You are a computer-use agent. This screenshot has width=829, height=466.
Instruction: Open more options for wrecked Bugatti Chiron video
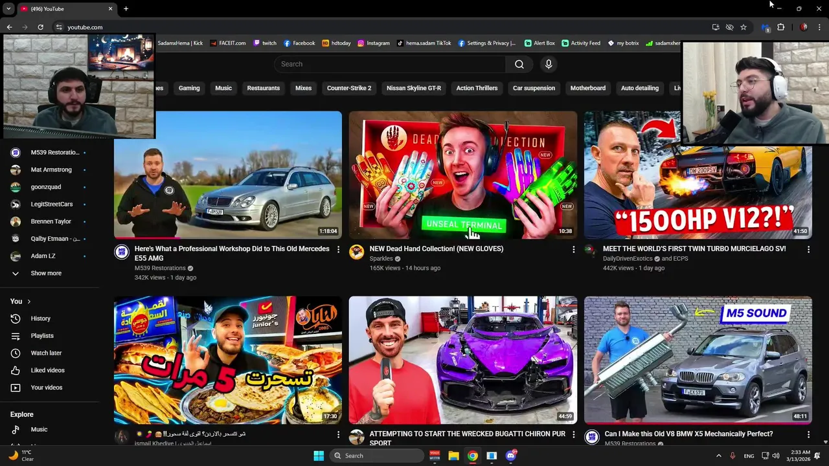pos(573,434)
